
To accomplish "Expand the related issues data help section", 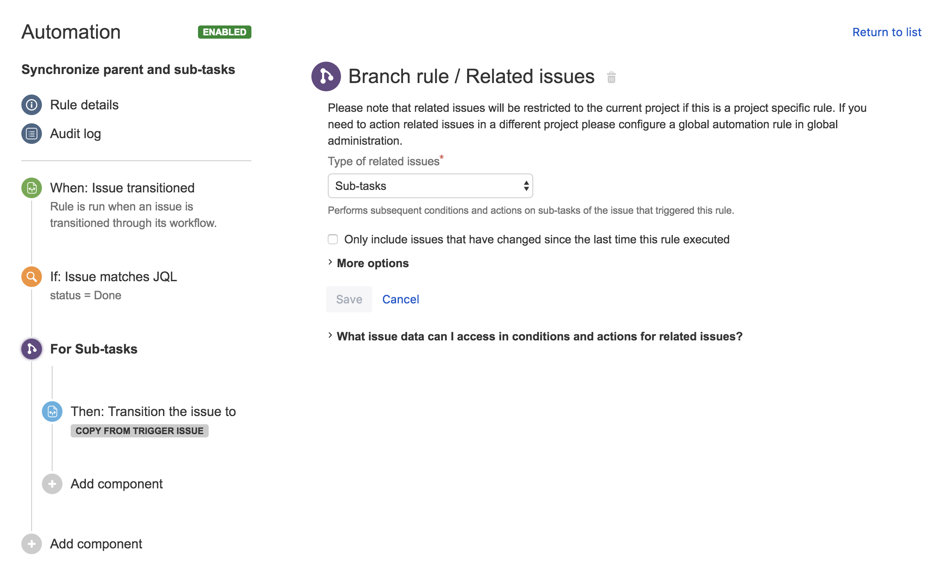I will tap(539, 336).
